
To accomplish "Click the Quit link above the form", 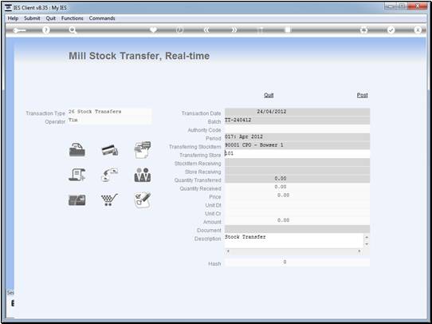I will click(269, 95).
